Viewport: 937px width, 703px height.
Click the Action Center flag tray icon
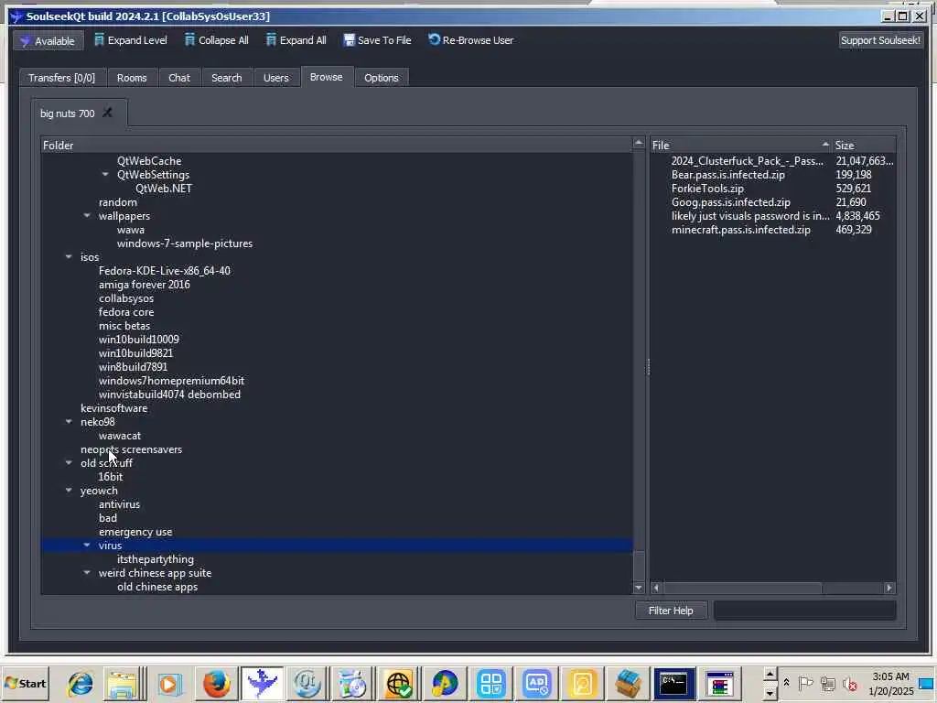(x=805, y=683)
